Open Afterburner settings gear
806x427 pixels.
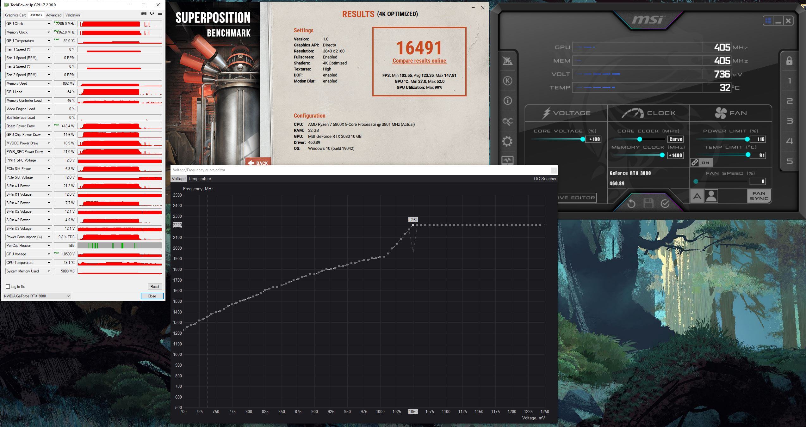pos(507,141)
